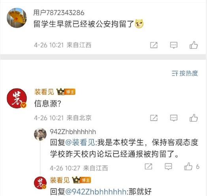The image size is (207, 196).
Task: Tap 装看见's small avatar in nested reply
Action: pyautogui.click(x=40, y=183)
